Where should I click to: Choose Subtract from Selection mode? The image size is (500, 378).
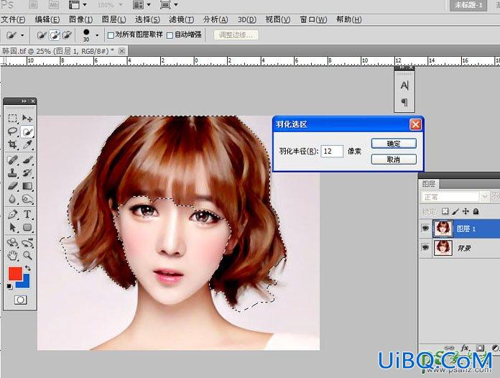pos(67,35)
